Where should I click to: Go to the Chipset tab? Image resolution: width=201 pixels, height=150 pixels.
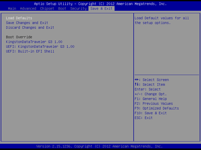[47, 8]
